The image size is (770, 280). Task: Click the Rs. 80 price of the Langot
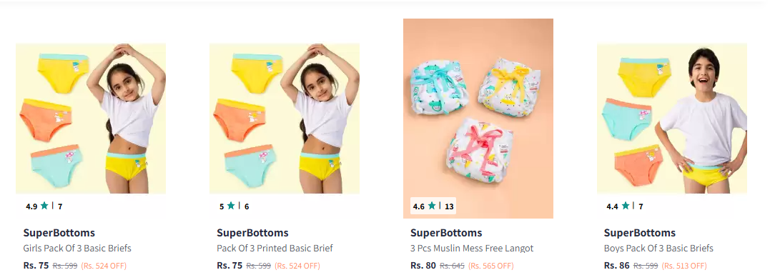click(x=423, y=266)
